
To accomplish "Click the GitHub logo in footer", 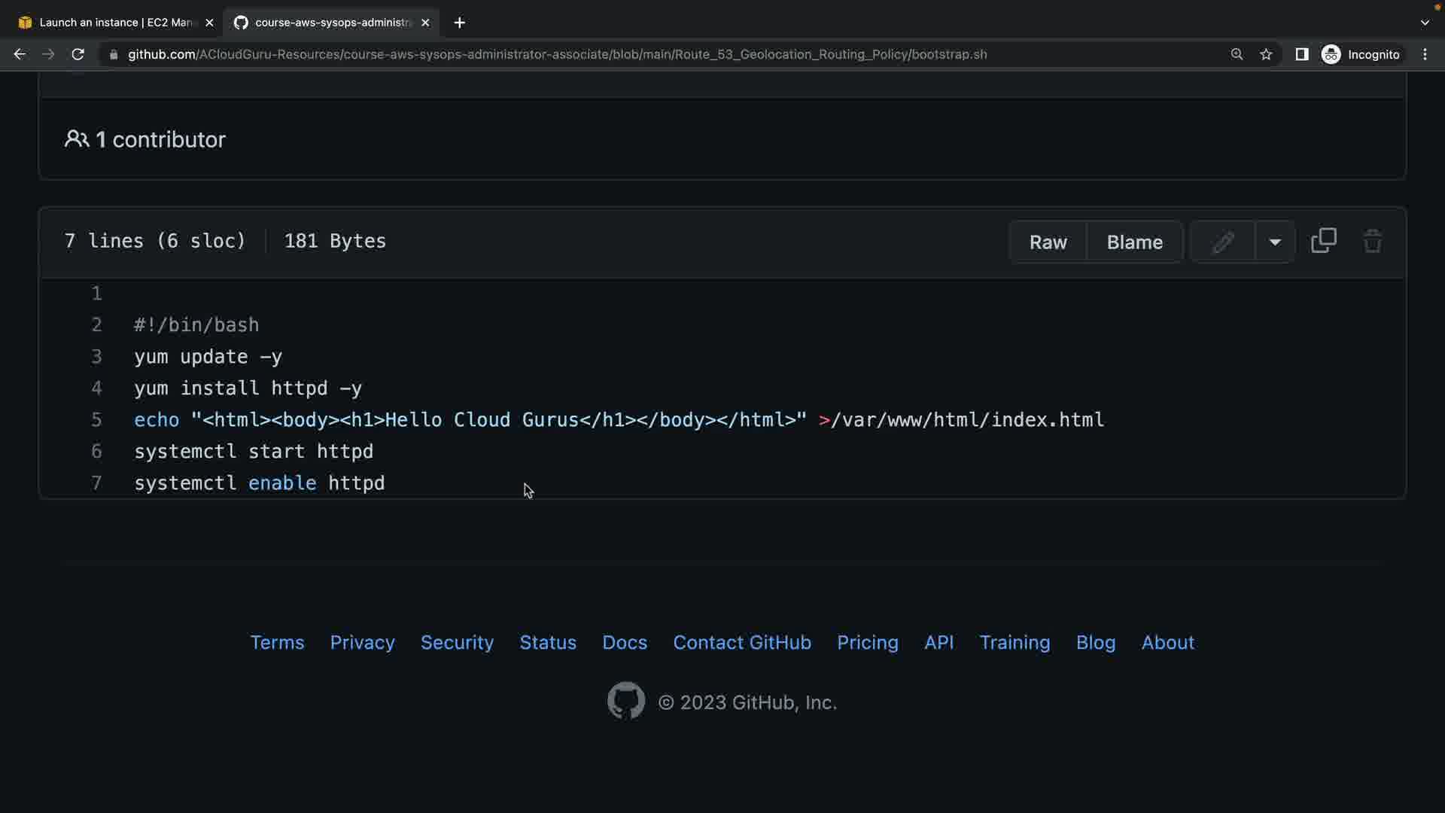I will (x=625, y=701).
